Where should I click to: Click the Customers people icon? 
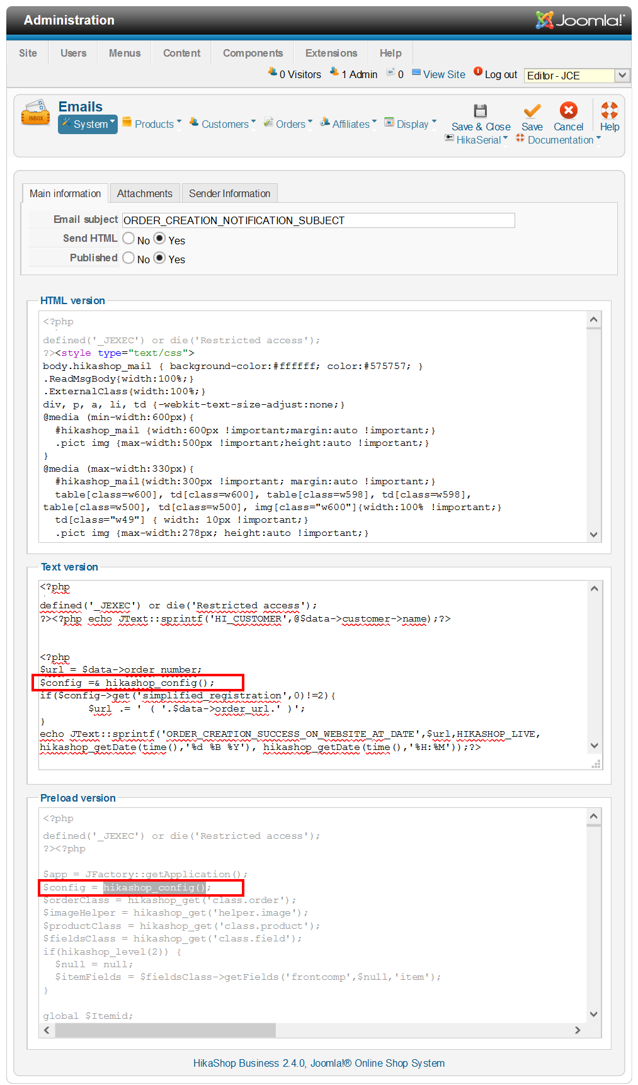coord(194,122)
